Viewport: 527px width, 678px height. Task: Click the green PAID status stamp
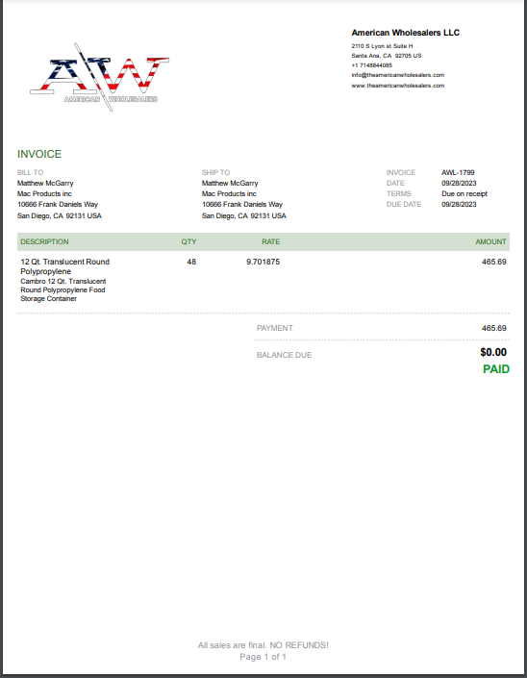(496, 369)
